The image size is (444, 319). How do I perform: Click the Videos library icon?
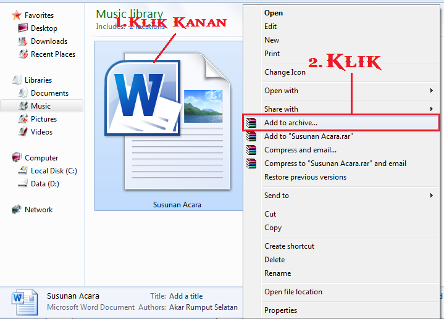pyautogui.click(x=23, y=131)
